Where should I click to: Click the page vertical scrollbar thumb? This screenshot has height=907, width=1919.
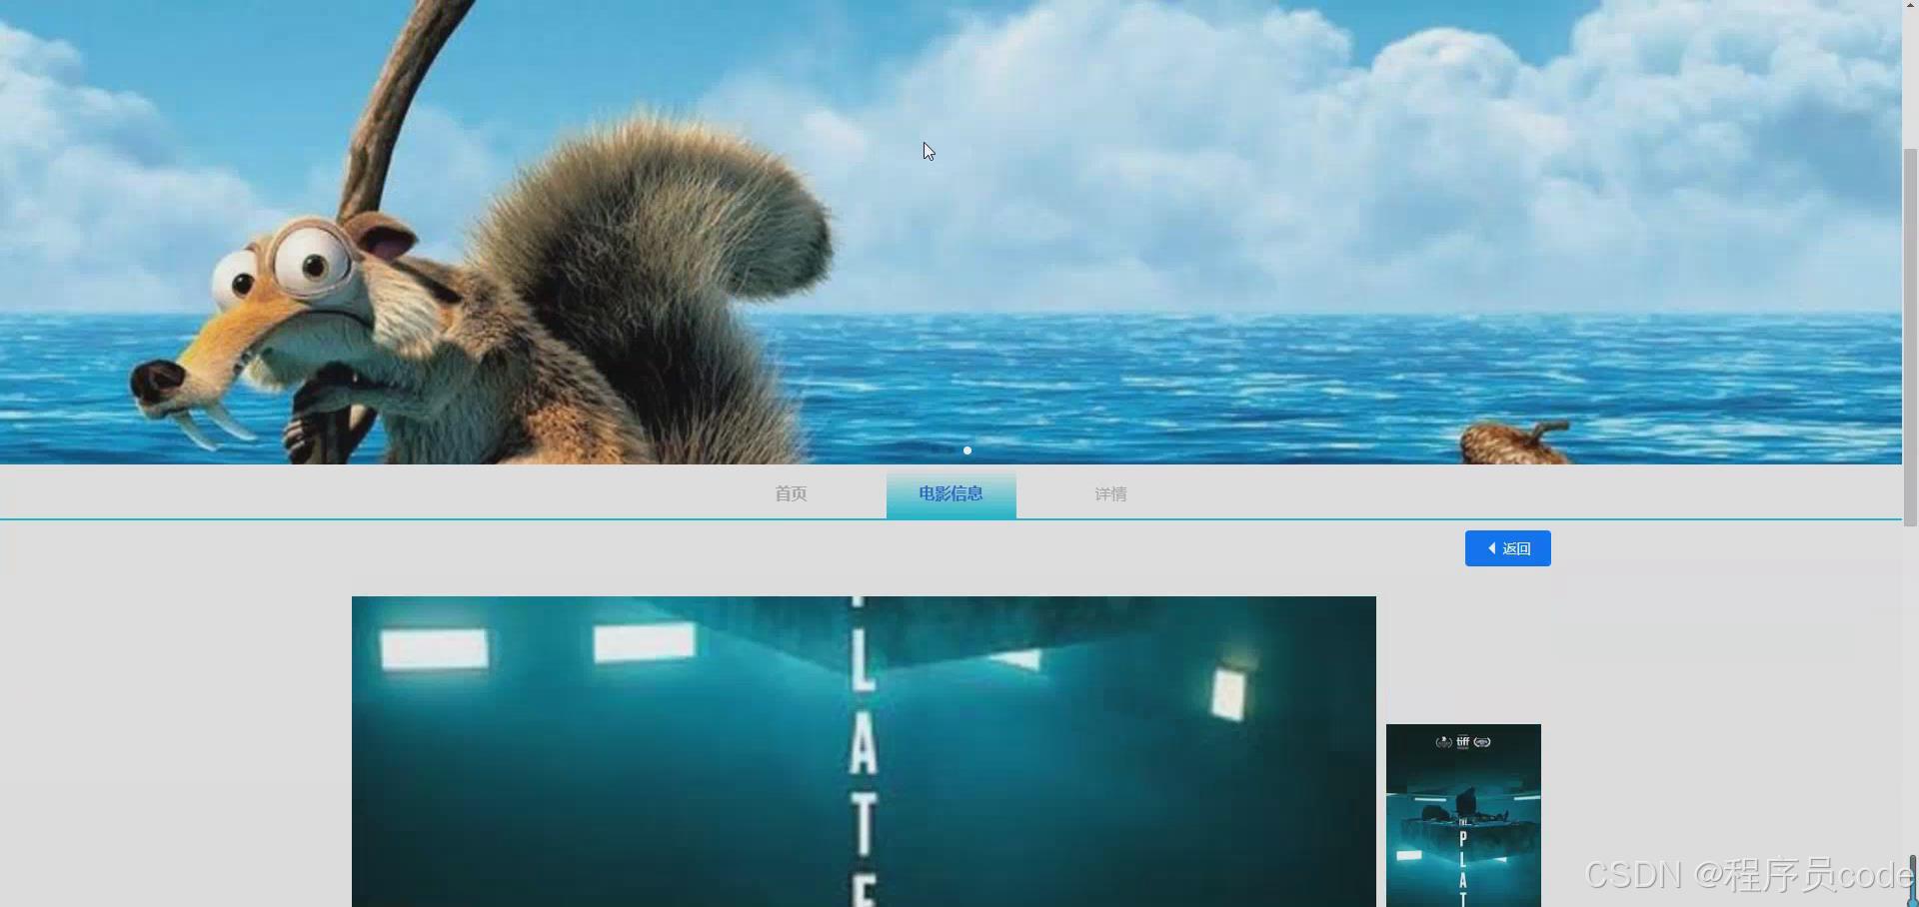coord(1910,338)
